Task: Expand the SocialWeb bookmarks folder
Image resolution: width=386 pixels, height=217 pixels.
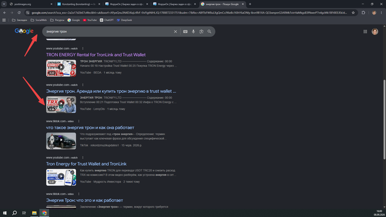Action: click(x=39, y=20)
